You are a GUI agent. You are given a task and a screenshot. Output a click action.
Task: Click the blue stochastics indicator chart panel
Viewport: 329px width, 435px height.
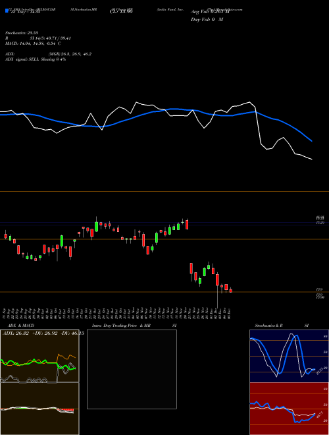289,356
